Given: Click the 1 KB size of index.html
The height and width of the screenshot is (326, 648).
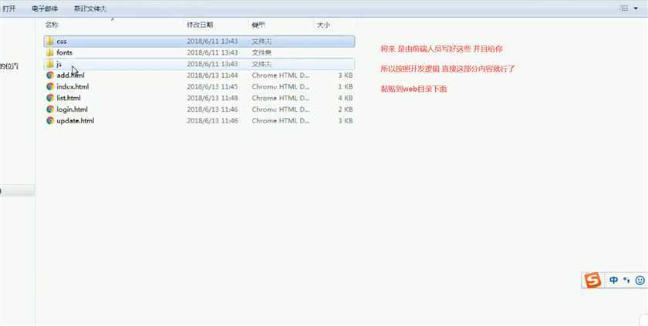Looking at the screenshot, I should click(x=345, y=86).
